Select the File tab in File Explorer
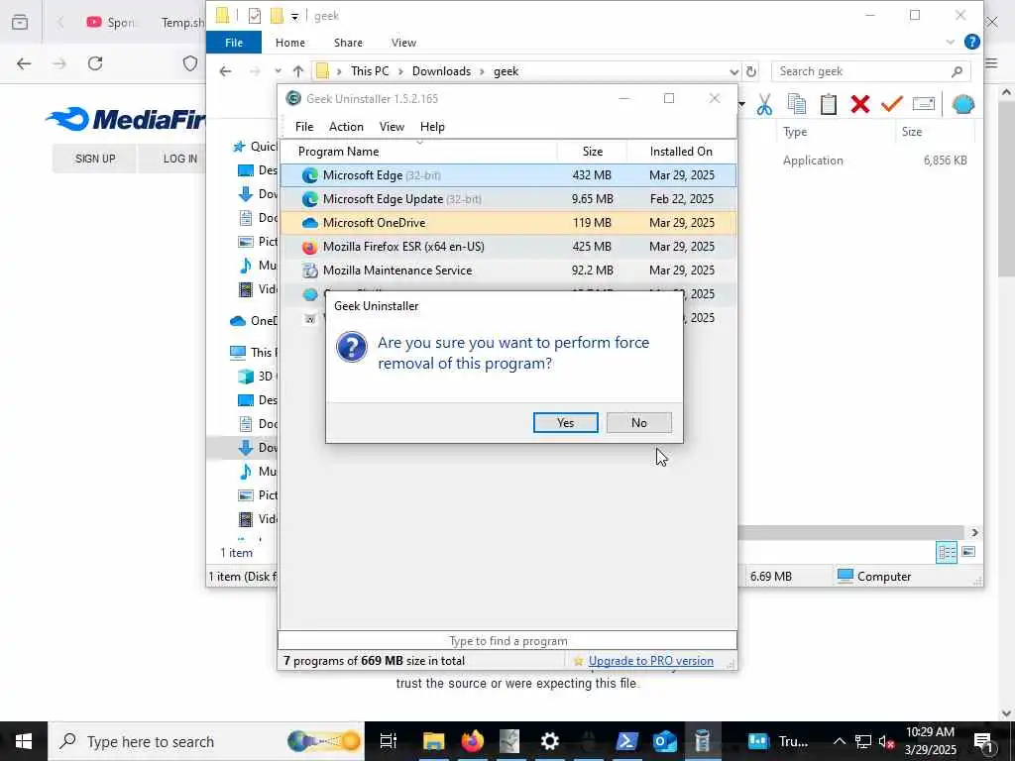The height and width of the screenshot is (761, 1015). tap(234, 43)
